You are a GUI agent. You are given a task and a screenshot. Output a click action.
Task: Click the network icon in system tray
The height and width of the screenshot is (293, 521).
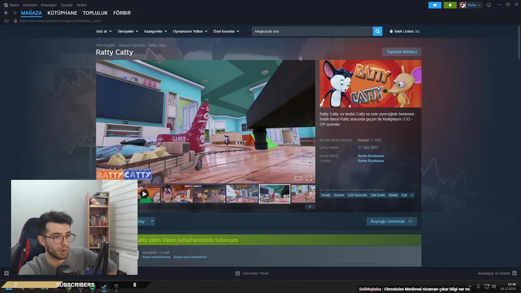[x=487, y=286]
